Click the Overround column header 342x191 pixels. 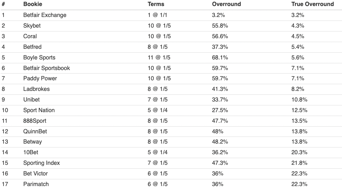pyautogui.click(x=226, y=4)
